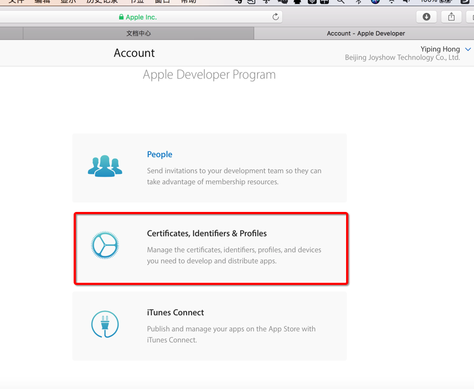Open Certificates, Identifiers & Profiles
The width and height of the screenshot is (474, 389).
[207, 234]
